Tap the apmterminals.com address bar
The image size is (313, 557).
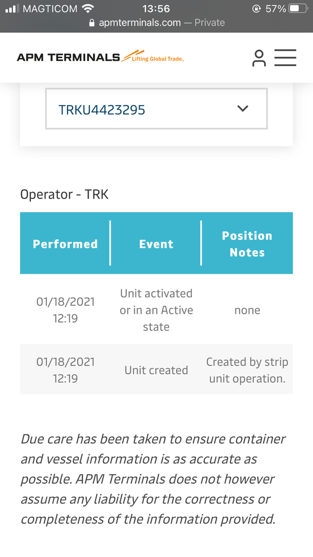click(156, 23)
